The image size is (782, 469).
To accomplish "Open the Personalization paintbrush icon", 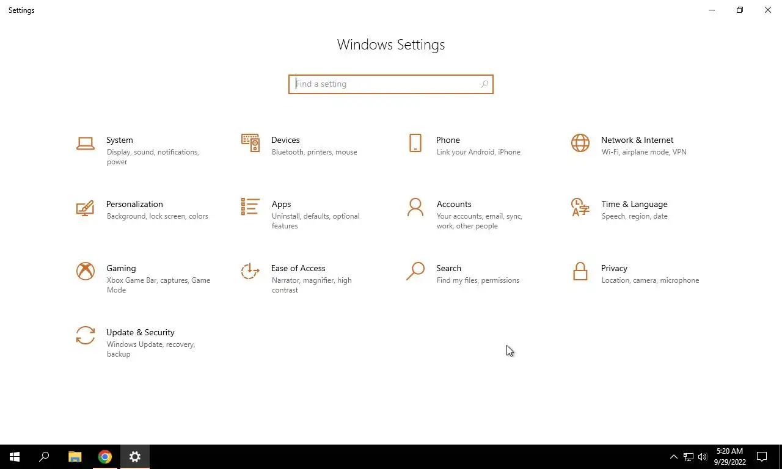I will [x=86, y=208].
